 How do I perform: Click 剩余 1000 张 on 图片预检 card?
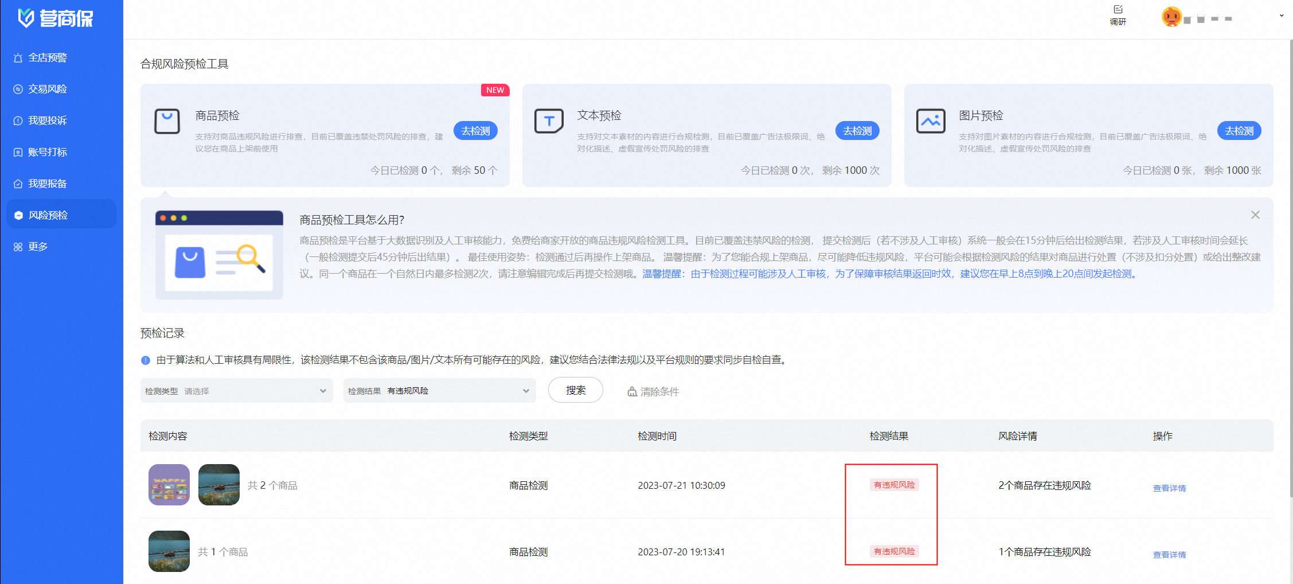1233,170
